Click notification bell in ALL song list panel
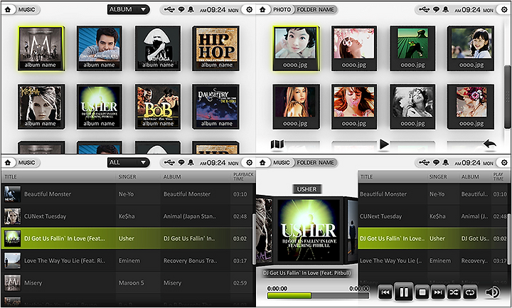 191,162
